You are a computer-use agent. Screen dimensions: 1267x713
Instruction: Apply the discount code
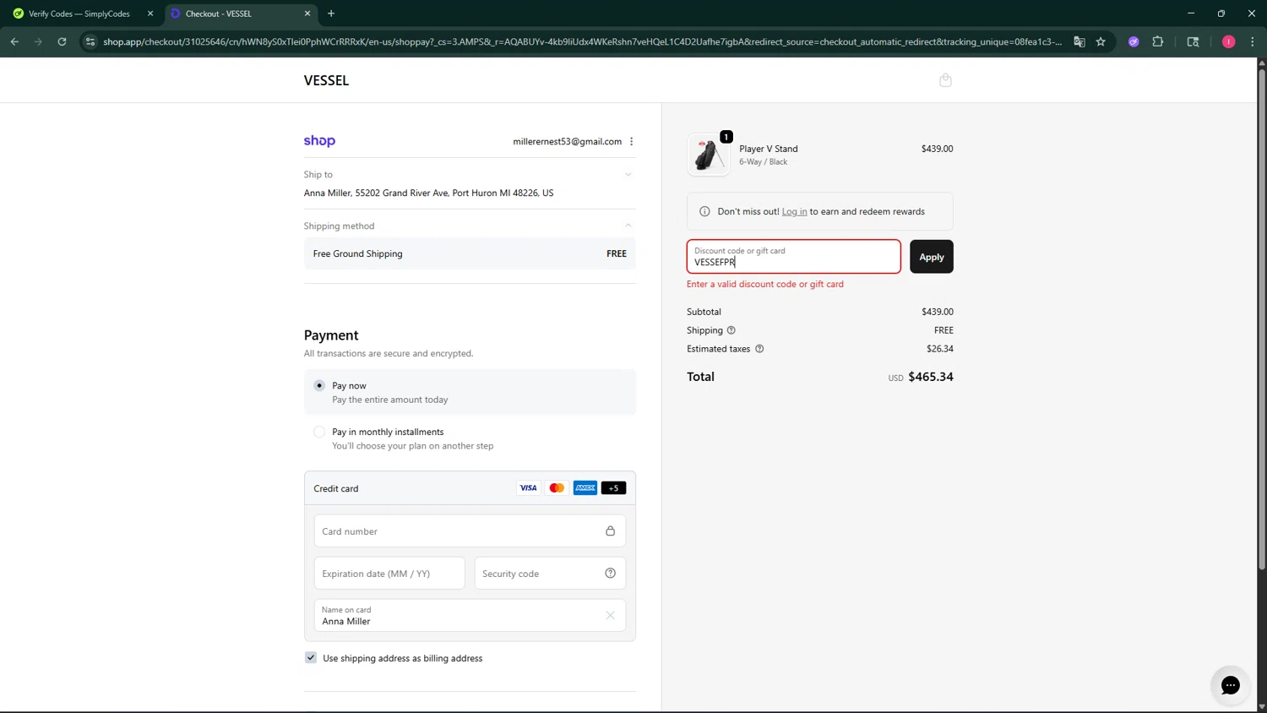click(x=931, y=257)
